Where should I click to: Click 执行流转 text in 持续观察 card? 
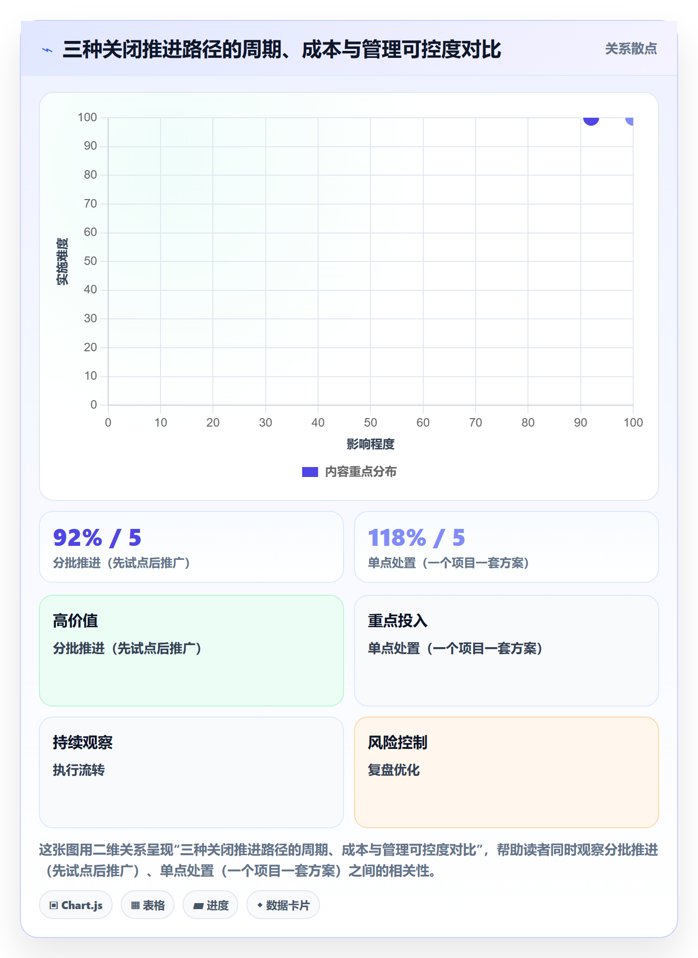(x=79, y=770)
